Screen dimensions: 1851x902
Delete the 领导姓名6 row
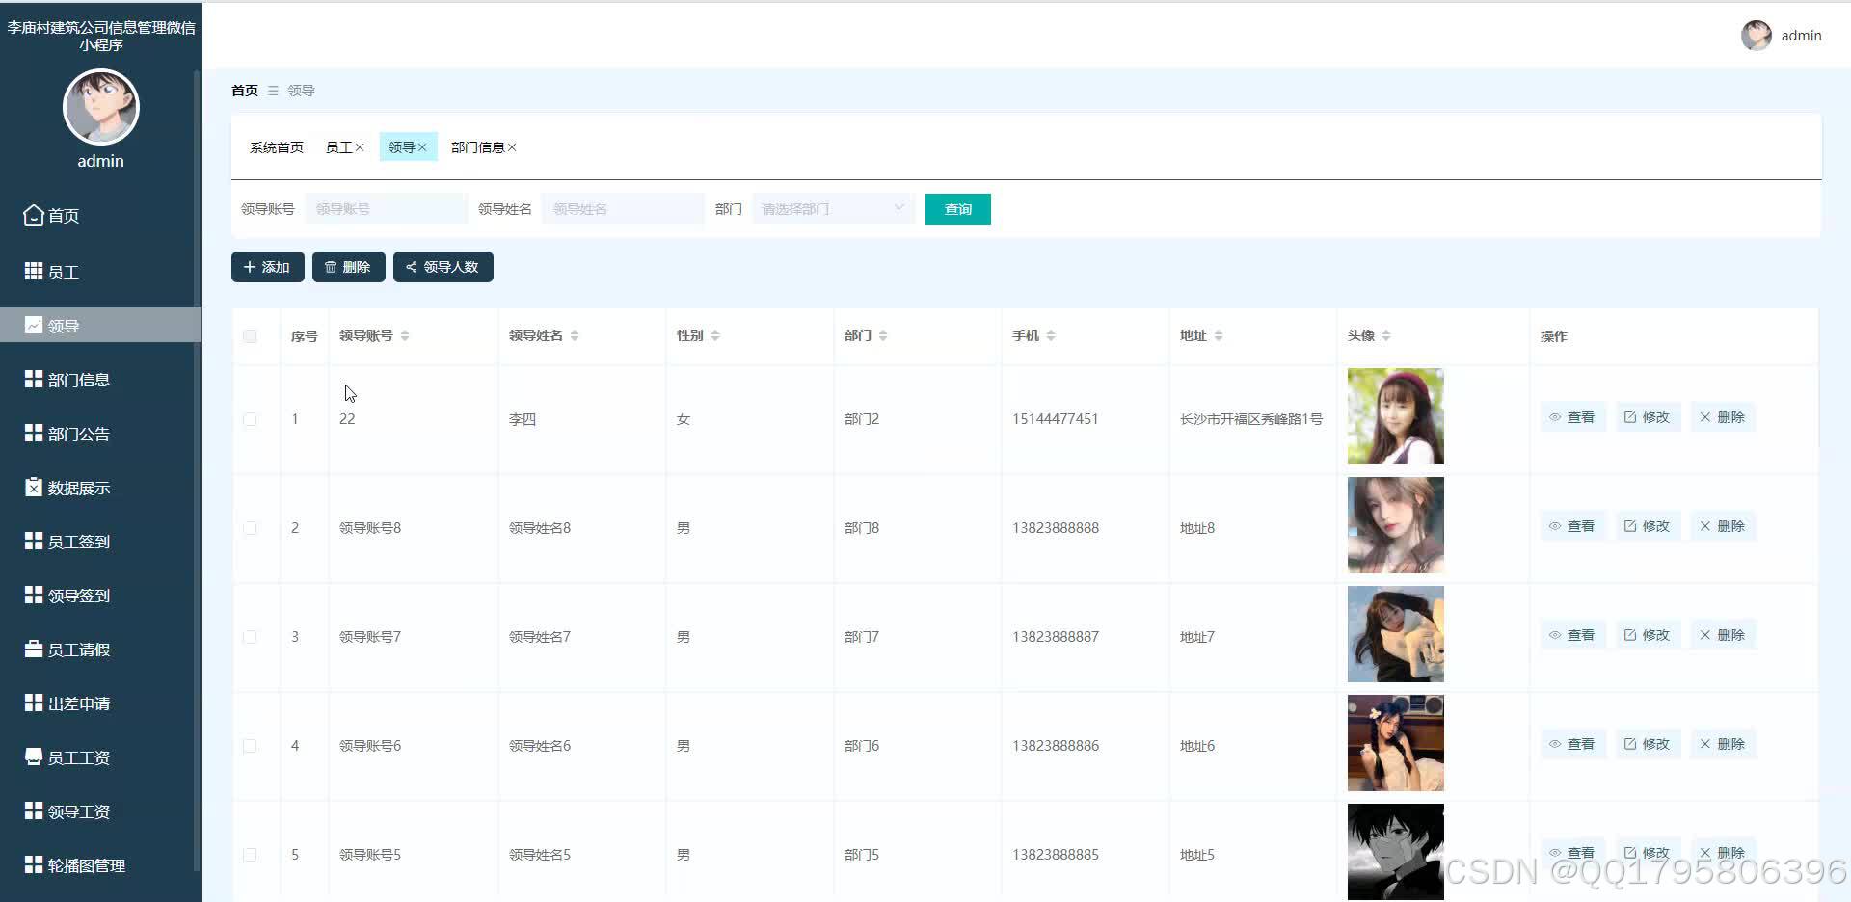tap(1723, 744)
